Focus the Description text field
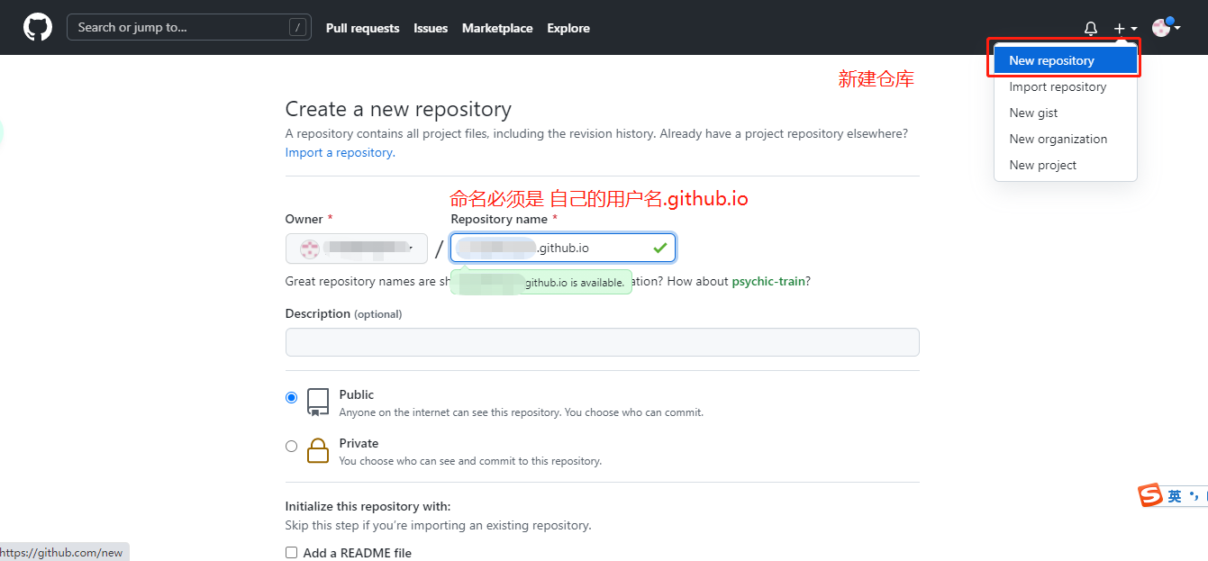The height and width of the screenshot is (561, 1208). coord(602,342)
